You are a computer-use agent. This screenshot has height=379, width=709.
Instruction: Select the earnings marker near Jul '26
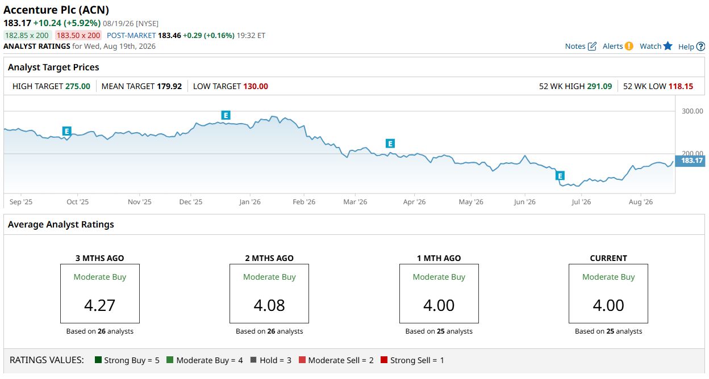[560, 175]
